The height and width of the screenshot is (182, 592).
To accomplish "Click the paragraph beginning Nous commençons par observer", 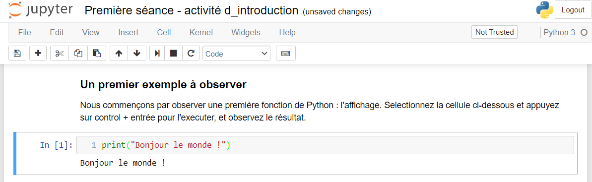I will (x=320, y=111).
